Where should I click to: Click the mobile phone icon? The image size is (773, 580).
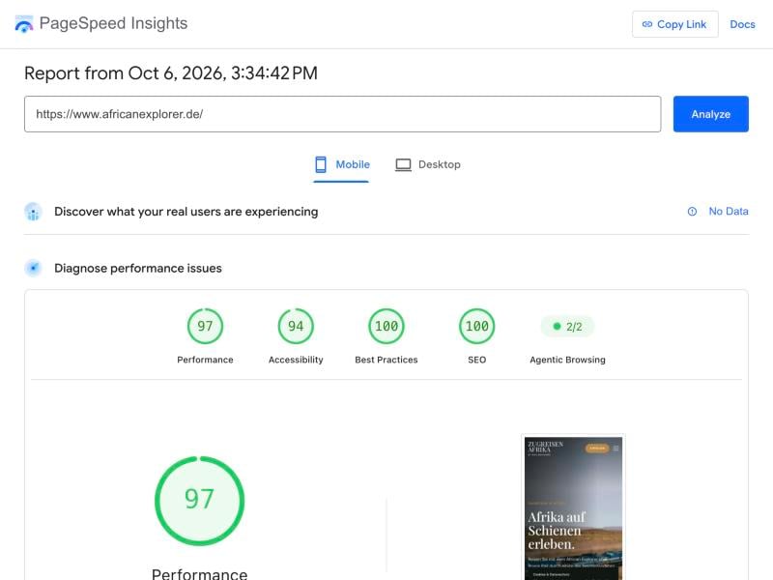[x=321, y=164]
